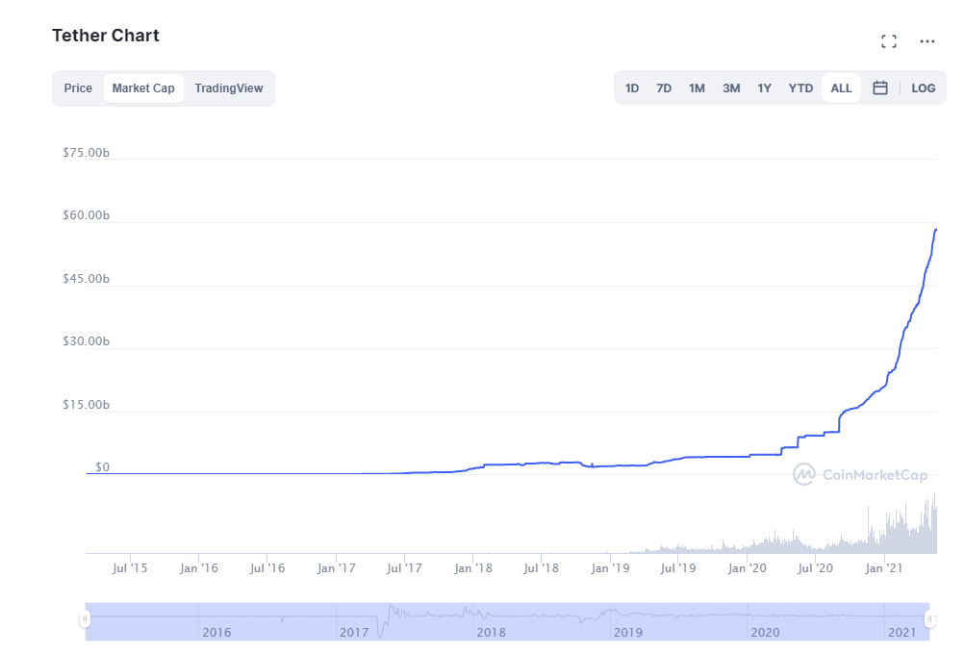Grab the right range slider handle

pyautogui.click(x=929, y=619)
